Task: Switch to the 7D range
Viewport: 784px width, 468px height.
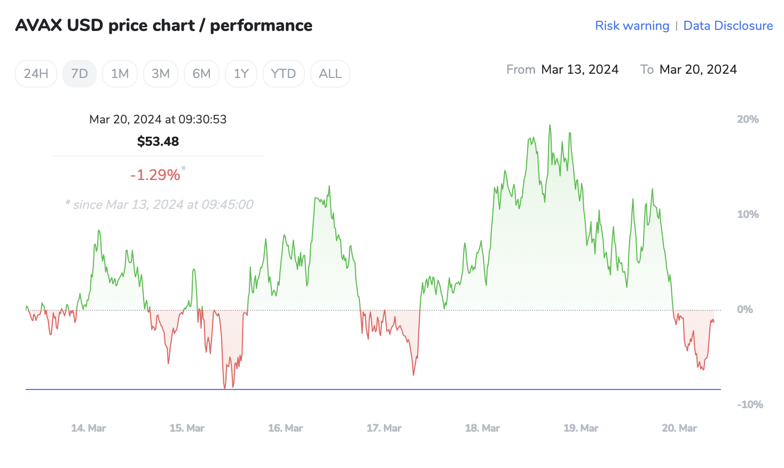Action: (80, 74)
